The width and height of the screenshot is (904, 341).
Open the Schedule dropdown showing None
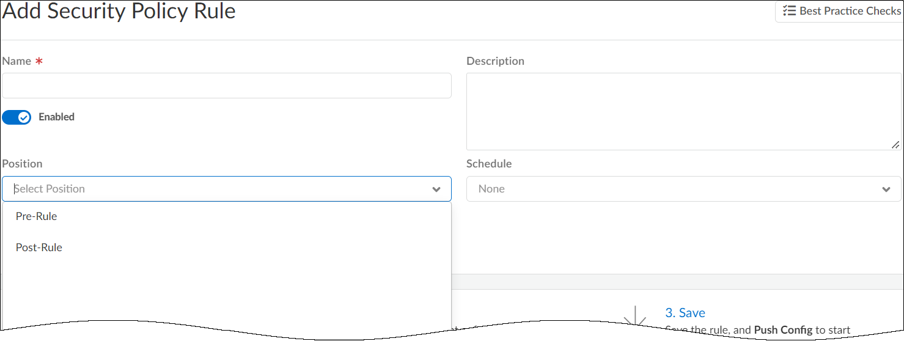point(672,189)
